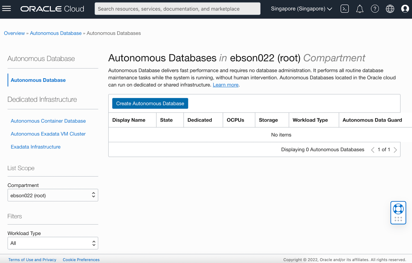The image size is (412, 263).
Task: Open Terms of Use and Privacy link
Action: pos(32,260)
